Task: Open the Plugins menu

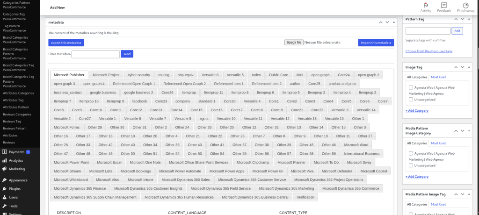Action: point(15,189)
